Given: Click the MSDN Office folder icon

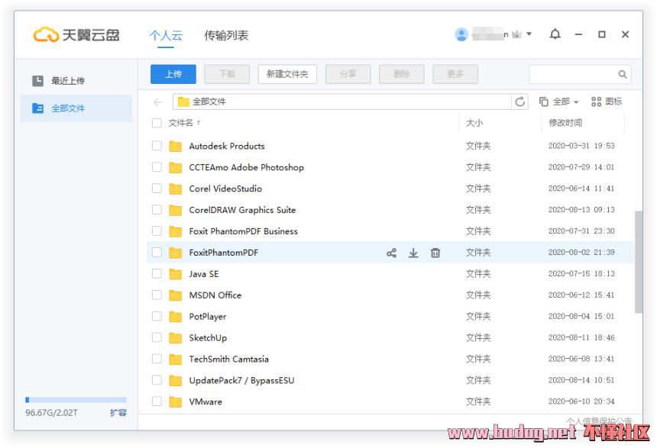Looking at the screenshot, I should click(x=175, y=295).
